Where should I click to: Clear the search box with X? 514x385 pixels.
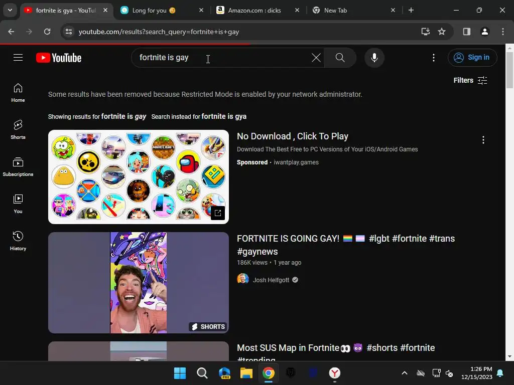pyautogui.click(x=316, y=58)
